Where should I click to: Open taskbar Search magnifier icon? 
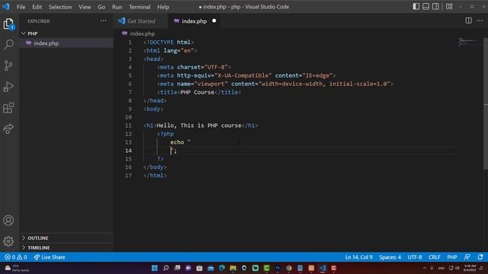tap(166, 268)
